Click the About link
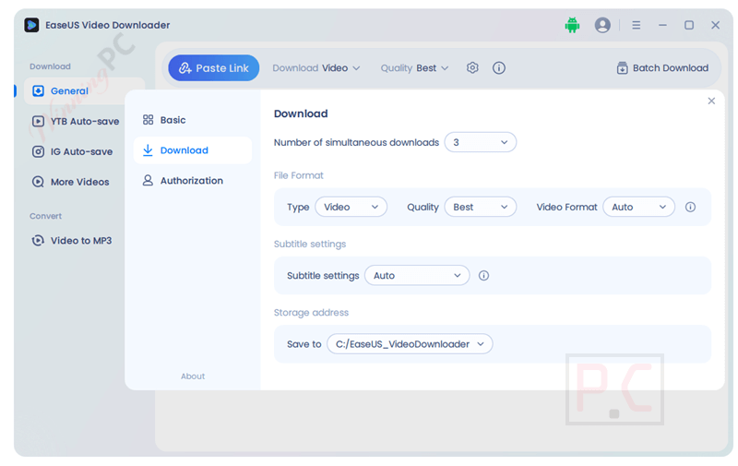 [x=193, y=376]
